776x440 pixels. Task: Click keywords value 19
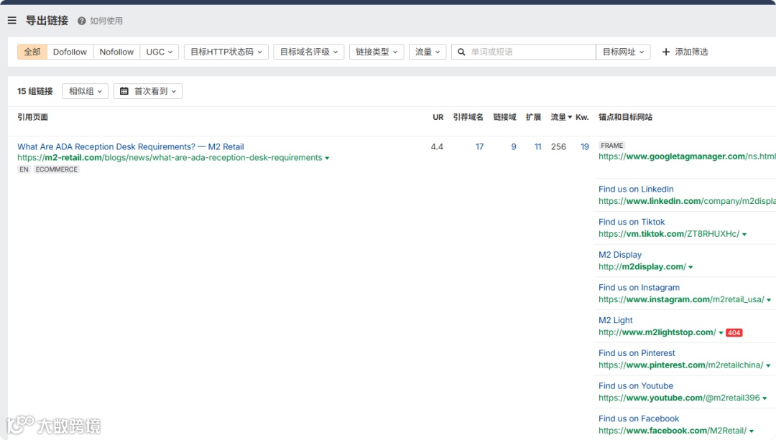coord(585,147)
